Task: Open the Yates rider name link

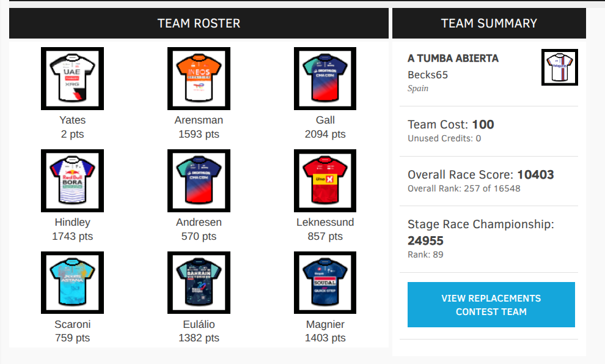Action: pyautogui.click(x=73, y=120)
